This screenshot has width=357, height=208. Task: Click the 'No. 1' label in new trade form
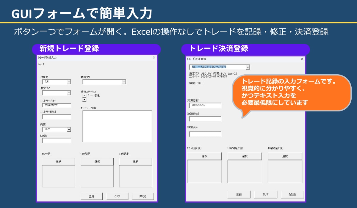pos(41,64)
